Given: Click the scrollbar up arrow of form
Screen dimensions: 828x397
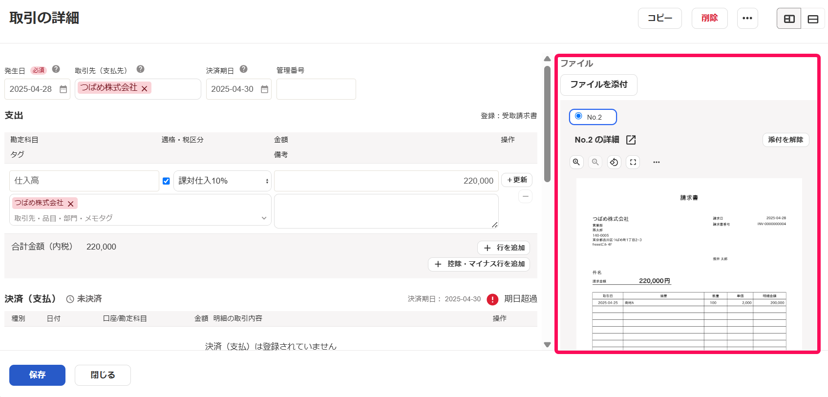Looking at the screenshot, I should tap(547, 59).
